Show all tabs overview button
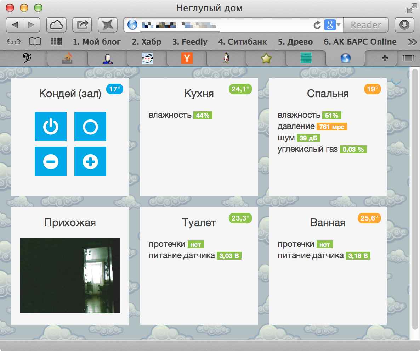 pos(408,58)
